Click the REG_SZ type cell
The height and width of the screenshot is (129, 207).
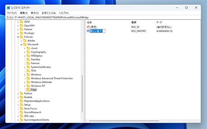135,27
